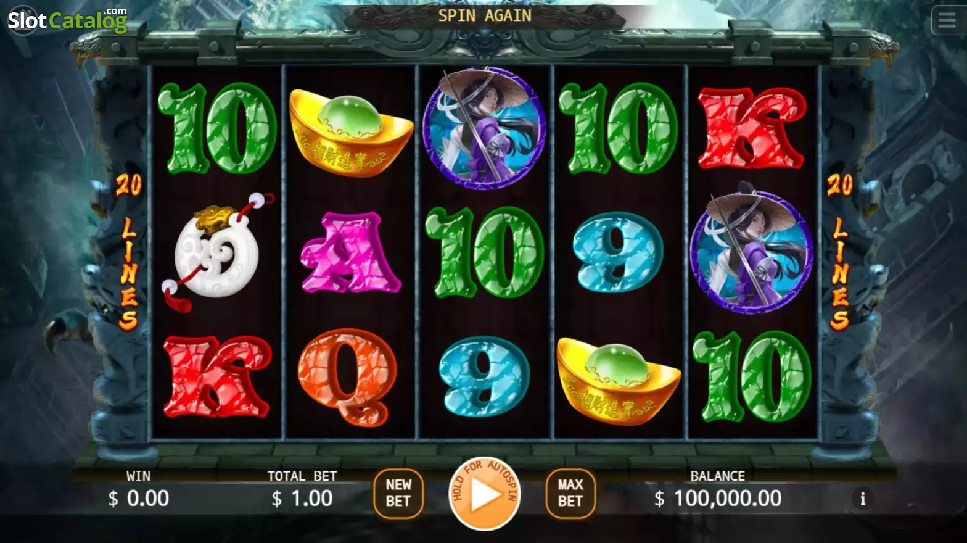Screen dimensions: 967x543
Task: Open the hamburger menu icon
Action: (x=947, y=20)
